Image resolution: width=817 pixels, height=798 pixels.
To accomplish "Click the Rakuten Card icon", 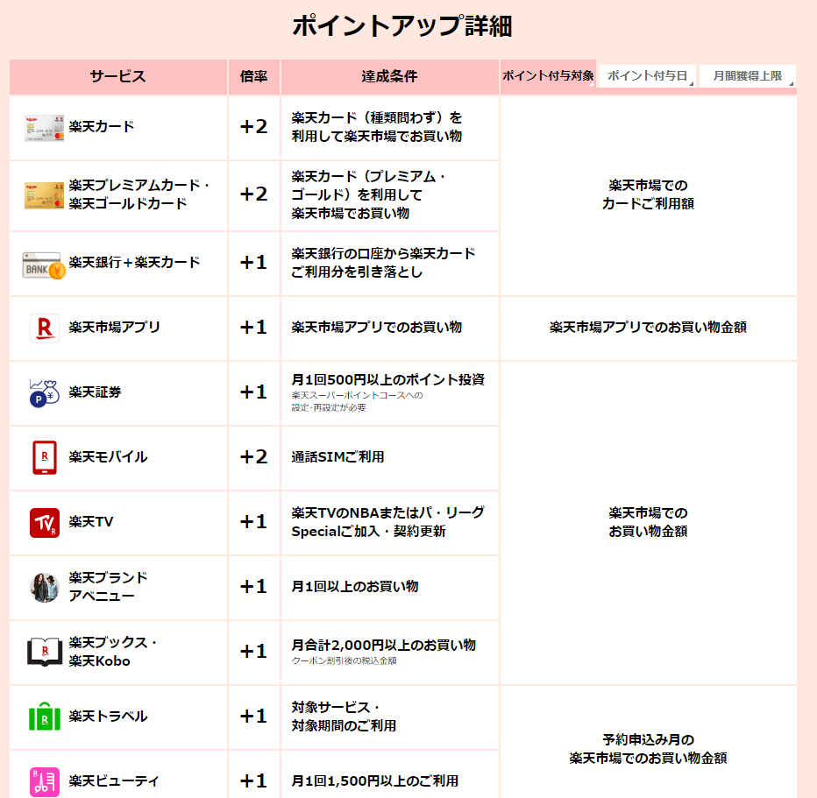I will pyautogui.click(x=44, y=128).
